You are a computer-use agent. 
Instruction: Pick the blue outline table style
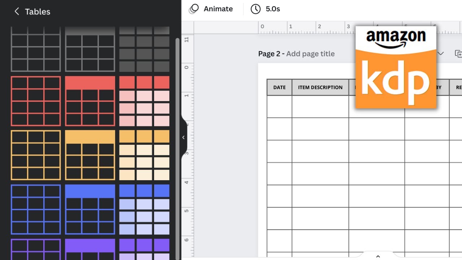(x=36, y=209)
